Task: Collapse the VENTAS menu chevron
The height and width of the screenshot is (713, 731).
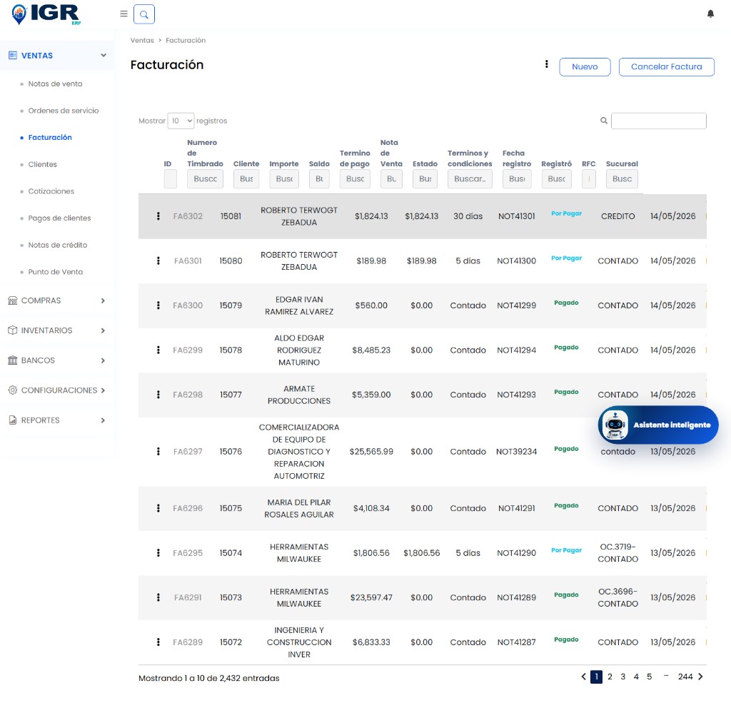Action: click(x=104, y=56)
